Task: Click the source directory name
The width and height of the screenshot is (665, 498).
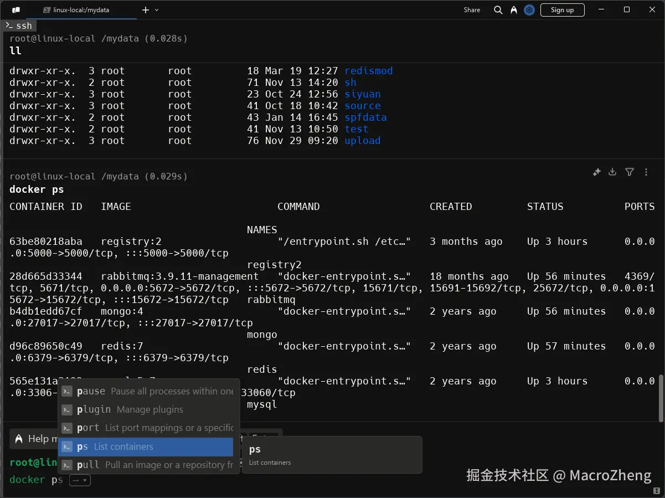Action: click(x=363, y=106)
